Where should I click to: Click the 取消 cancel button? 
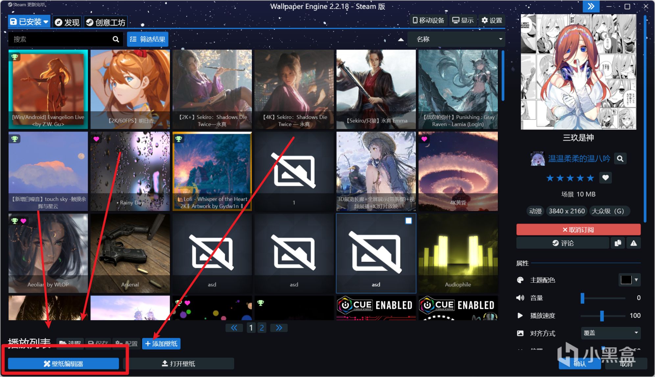coord(626,364)
